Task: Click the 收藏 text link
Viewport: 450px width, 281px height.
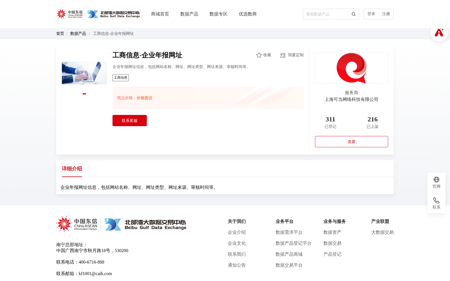Action: pyautogui.click(x=267, y=55)
